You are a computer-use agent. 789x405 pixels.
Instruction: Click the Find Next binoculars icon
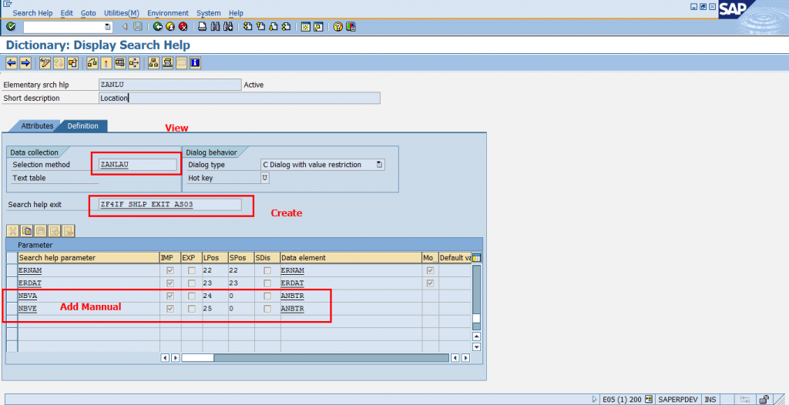(x=228, y=27)
